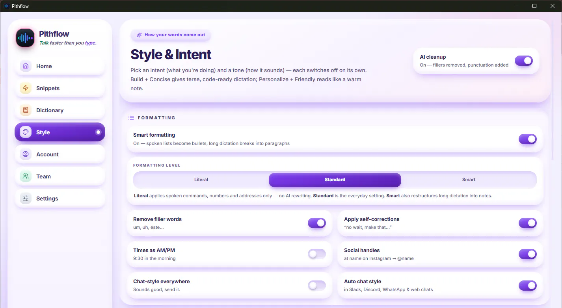Navigate to the Team page
Screen dimensions: 562x308
pos(60,176)
